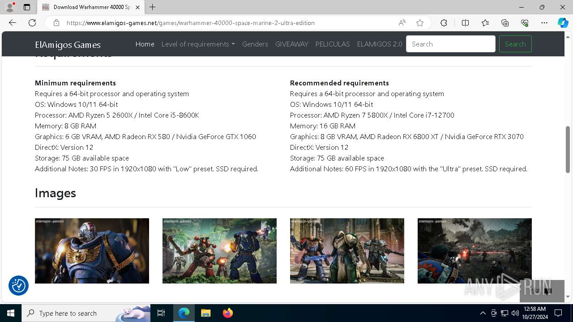This screenshot has height=322, width=573.
Task: Activate Read aloud in address bar
Action: click(x=402, y=23)
